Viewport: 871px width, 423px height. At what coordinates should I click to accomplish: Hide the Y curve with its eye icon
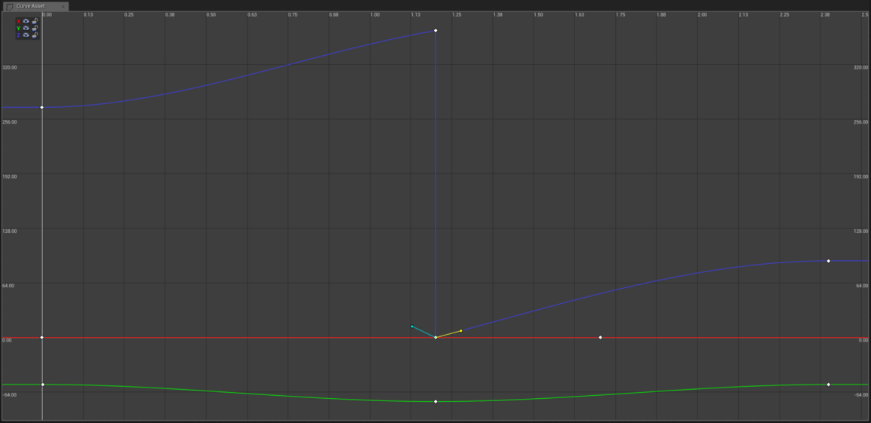(26, 28)
